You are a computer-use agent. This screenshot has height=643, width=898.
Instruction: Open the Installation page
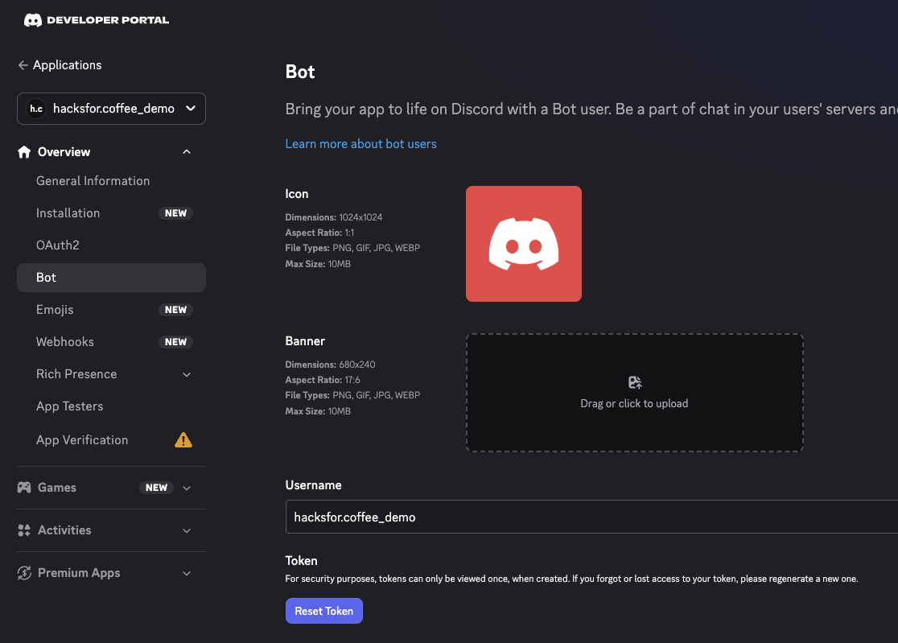tap(68, 213)
